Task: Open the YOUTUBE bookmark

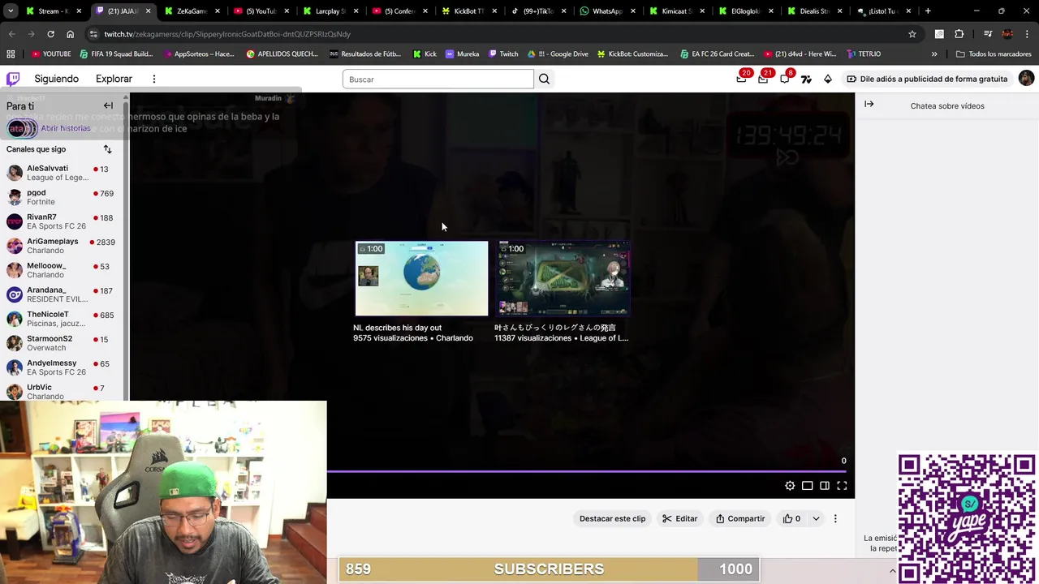Action: point(51,54)
